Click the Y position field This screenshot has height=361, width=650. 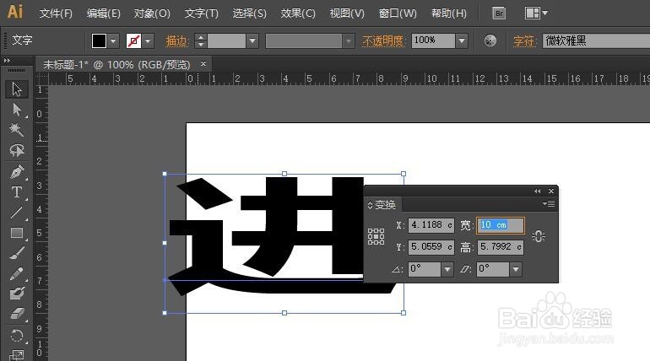(x=431, y=247)
